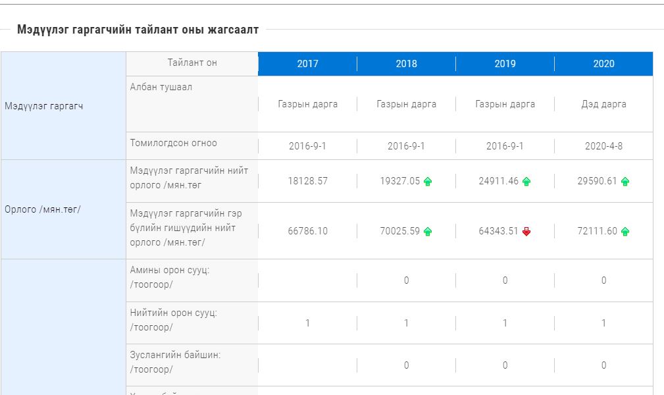Select the 2018 year column header
The width and height of the screenshot is (664, 395).
pyautogui.click(x=406, y=64)
